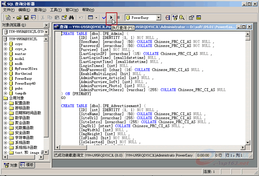The image size is (259, 176).
Task: Switch to the 模板 tab
Action: (x=27, y=165)
